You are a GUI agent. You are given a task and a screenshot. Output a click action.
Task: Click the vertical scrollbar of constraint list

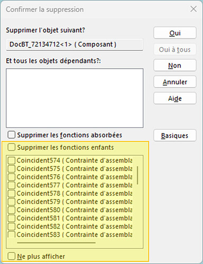pyautogui.click(x=137, y=175)
